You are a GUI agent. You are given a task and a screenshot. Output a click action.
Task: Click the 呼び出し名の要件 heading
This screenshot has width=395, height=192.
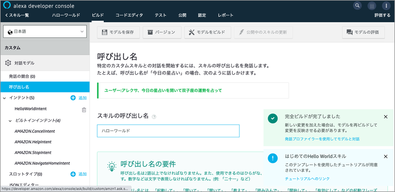[148, 164]
